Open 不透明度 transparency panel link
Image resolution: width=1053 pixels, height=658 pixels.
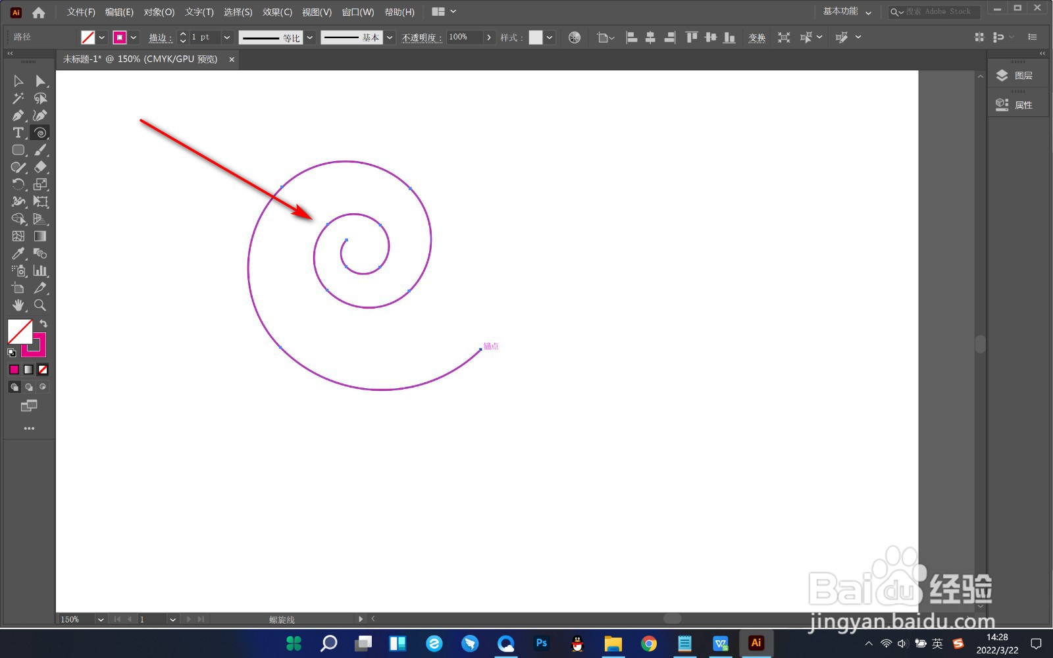(x=421, y=38)
